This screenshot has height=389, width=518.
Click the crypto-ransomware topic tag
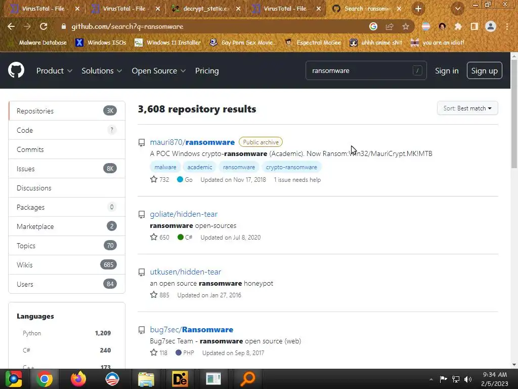[x=291, y=167]
